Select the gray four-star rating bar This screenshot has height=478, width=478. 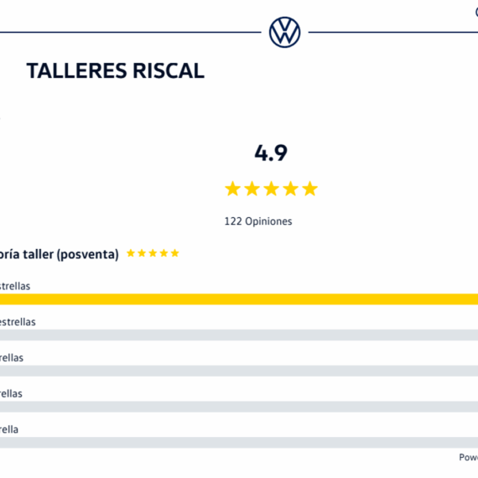[x=239, y=335]
